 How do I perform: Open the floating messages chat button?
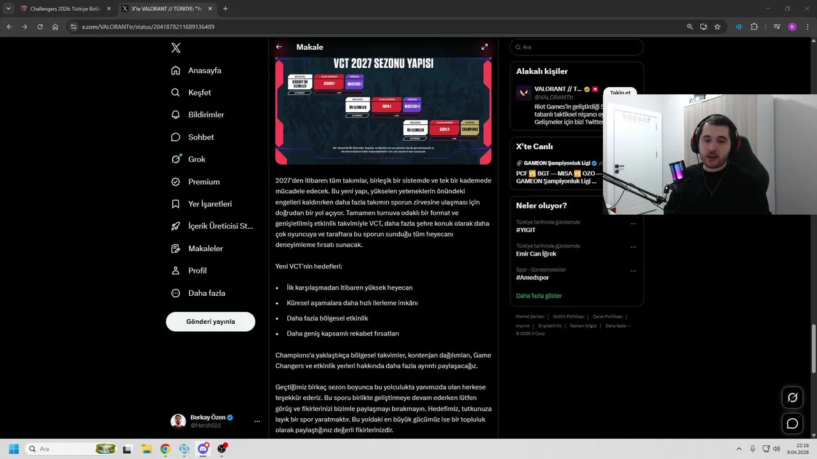(x=792, y=423)
